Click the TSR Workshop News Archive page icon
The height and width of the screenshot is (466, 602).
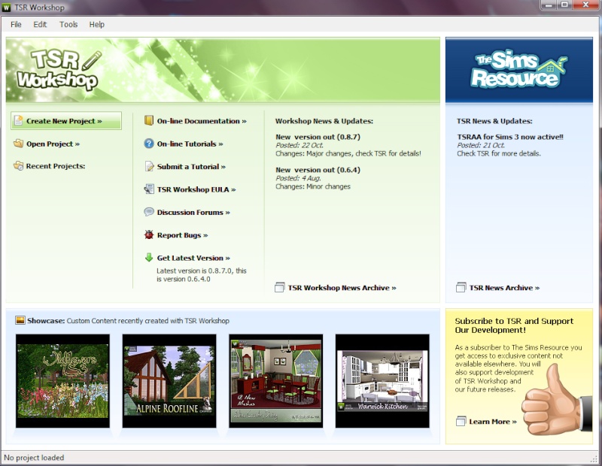(280, 287)
